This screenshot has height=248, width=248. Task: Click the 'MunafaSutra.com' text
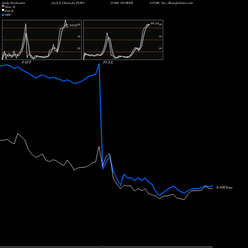[x=181, y=3]
